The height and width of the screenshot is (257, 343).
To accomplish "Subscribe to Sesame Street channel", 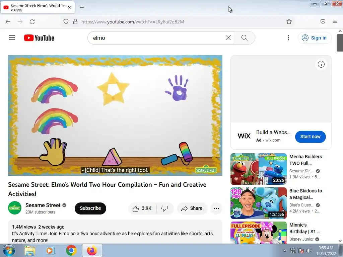I will [x=90, y=208].
